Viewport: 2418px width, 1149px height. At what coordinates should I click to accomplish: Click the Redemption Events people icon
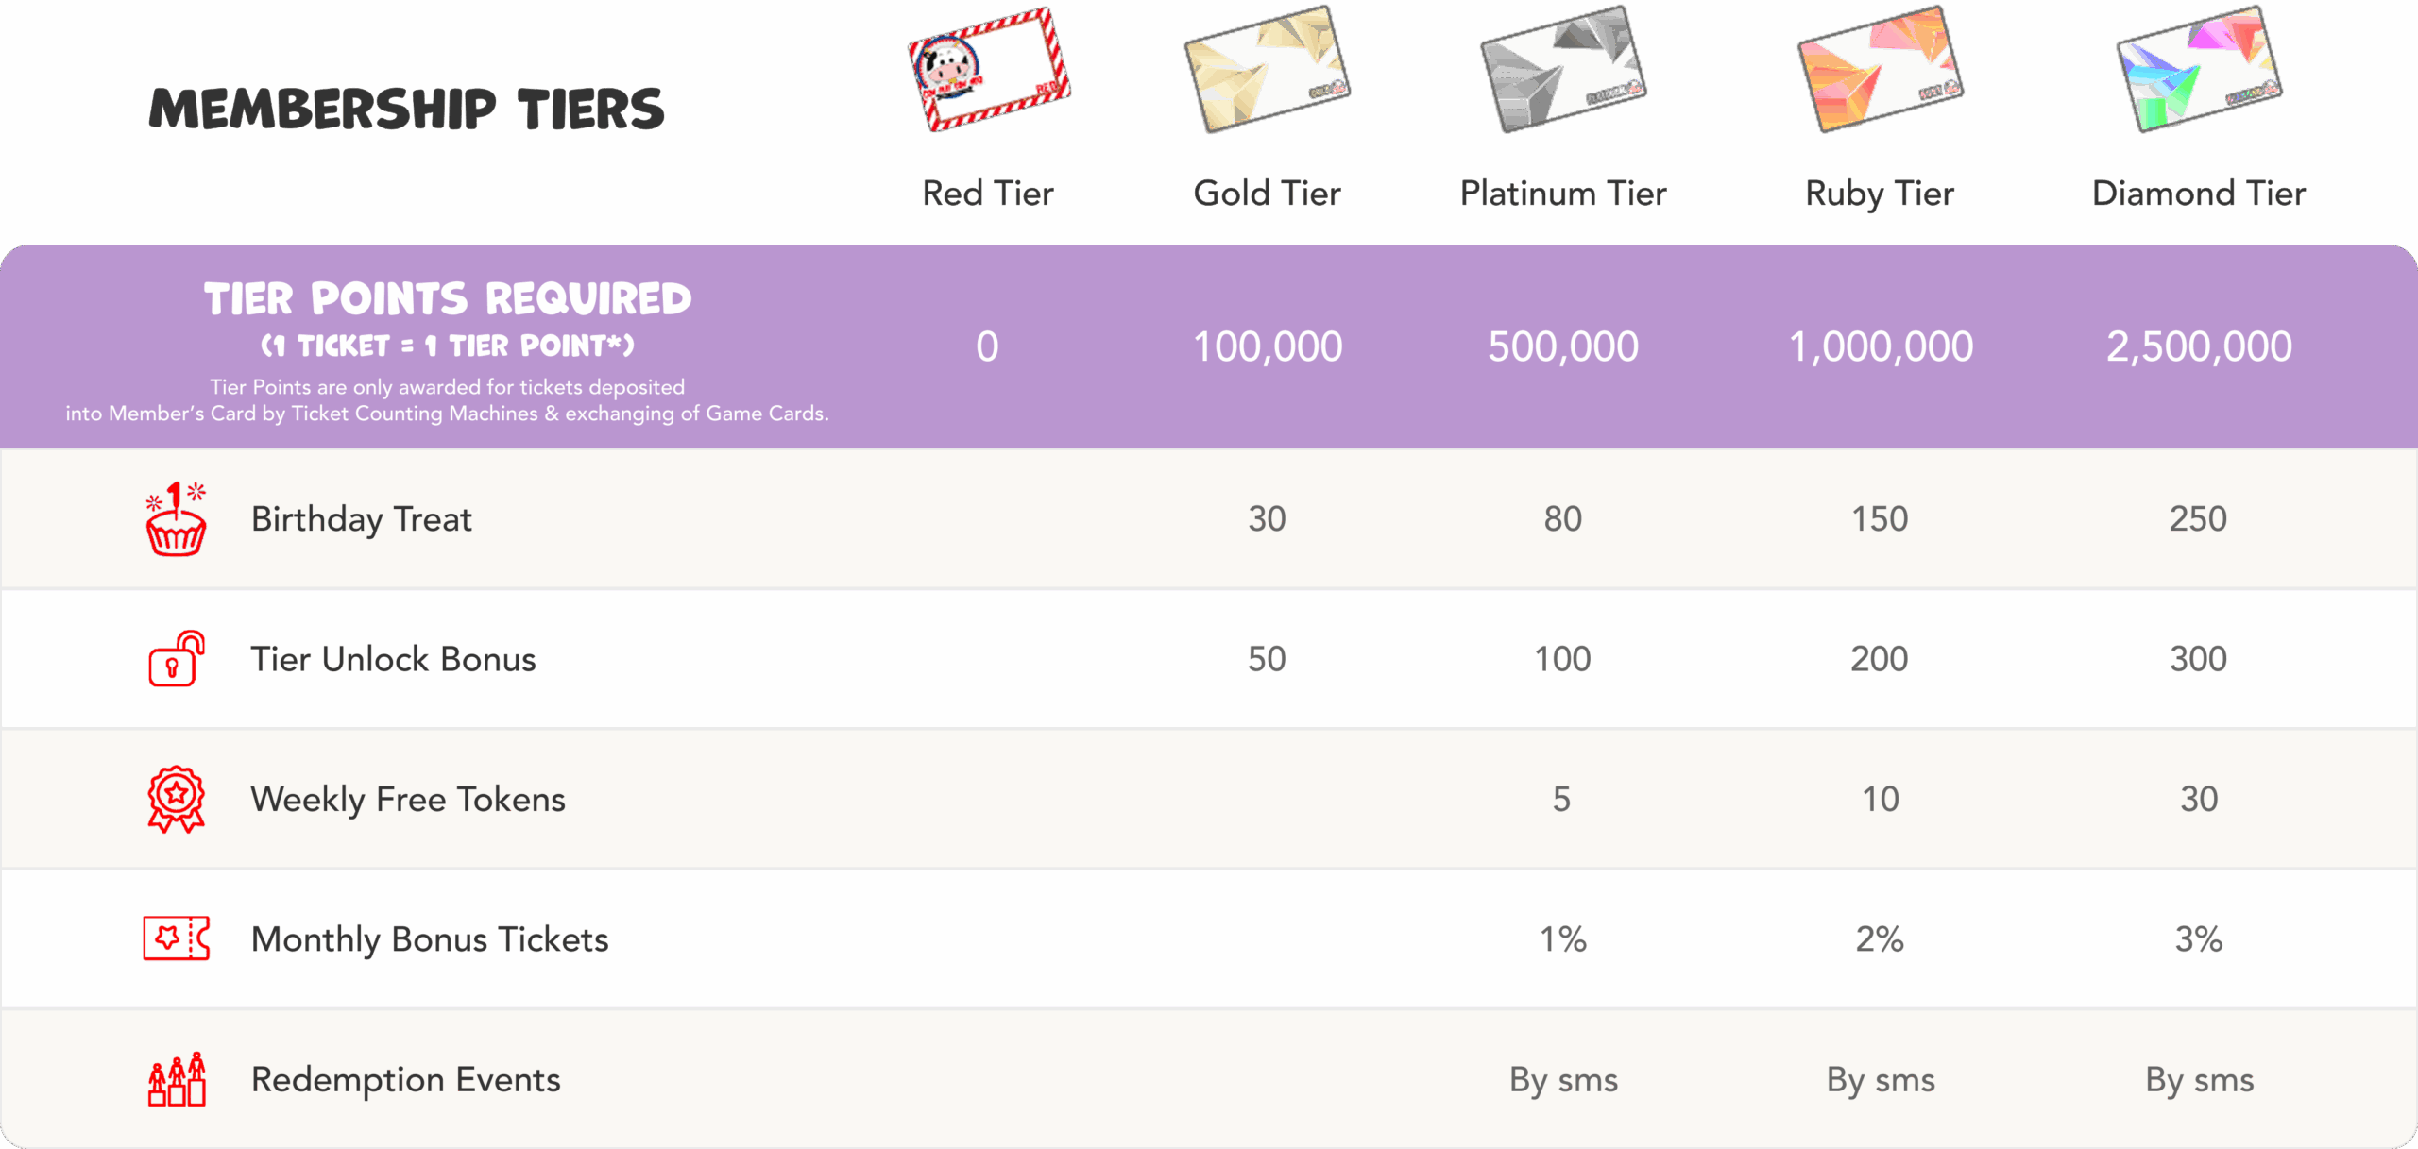(176, 1079)
